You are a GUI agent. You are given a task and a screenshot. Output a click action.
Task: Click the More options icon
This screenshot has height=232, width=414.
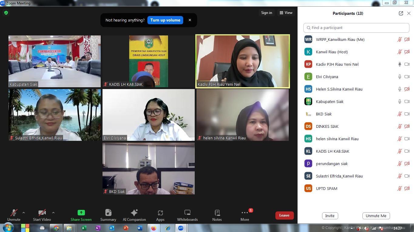(x=244, y=215)
